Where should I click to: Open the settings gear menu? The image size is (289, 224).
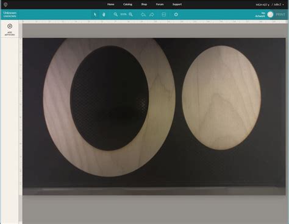(x=176, y=15)
